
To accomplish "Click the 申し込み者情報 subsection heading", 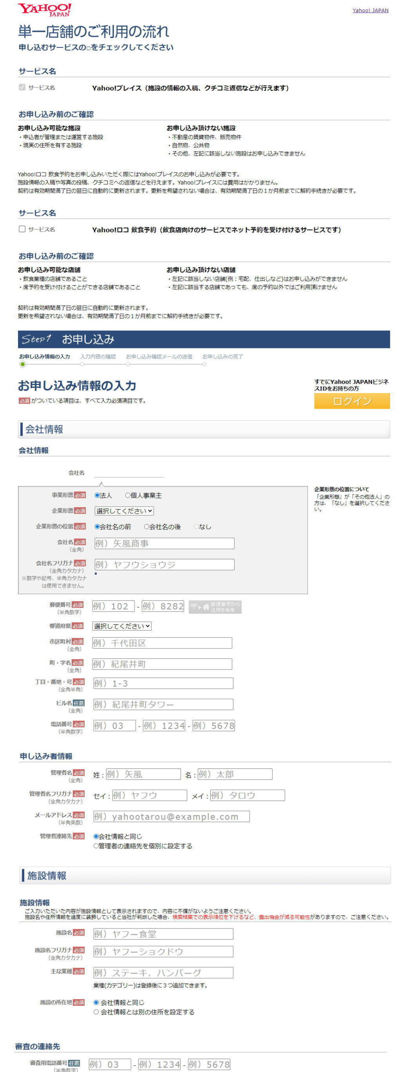I will pyautogui.click(x=46, y=756).
